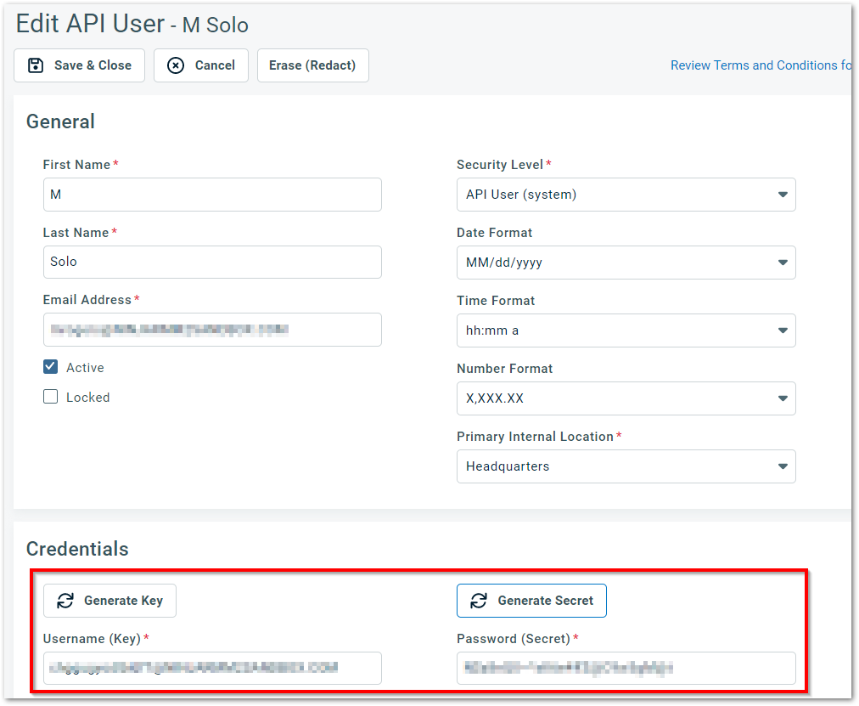Choose the Cancel action
This screenshot has height=706, width=859.
[x=201, y=65]
